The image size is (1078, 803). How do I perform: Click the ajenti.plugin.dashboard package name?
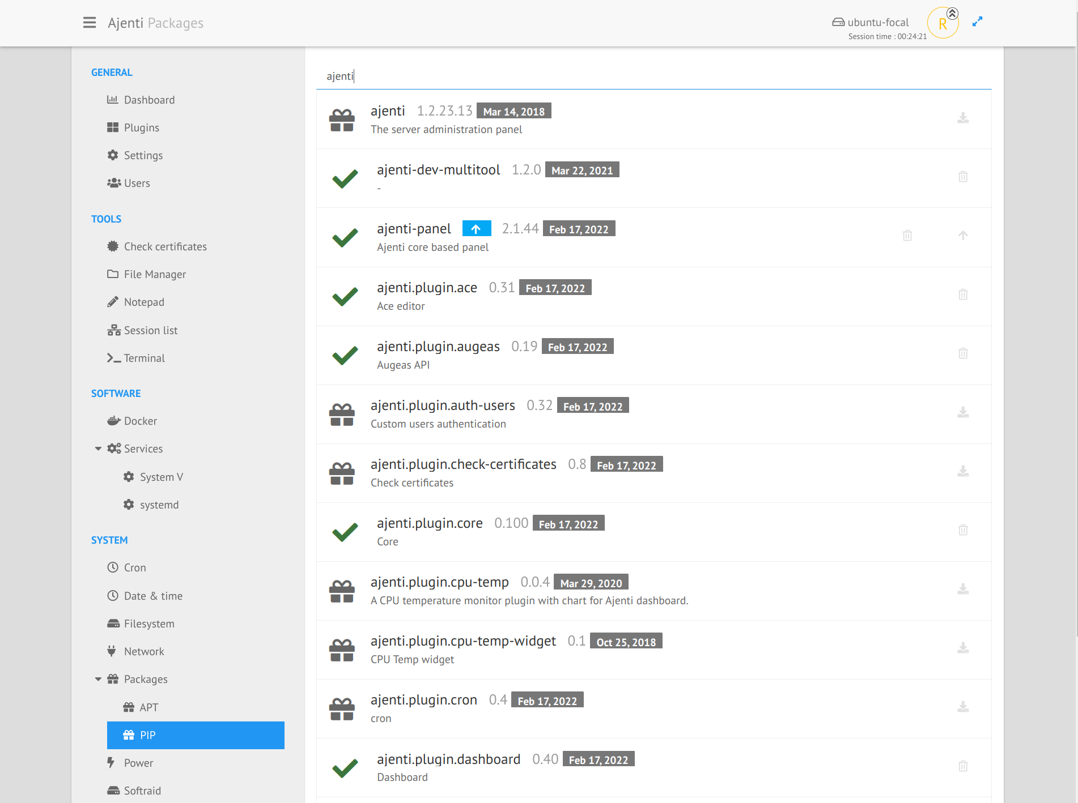coord(448,759)
